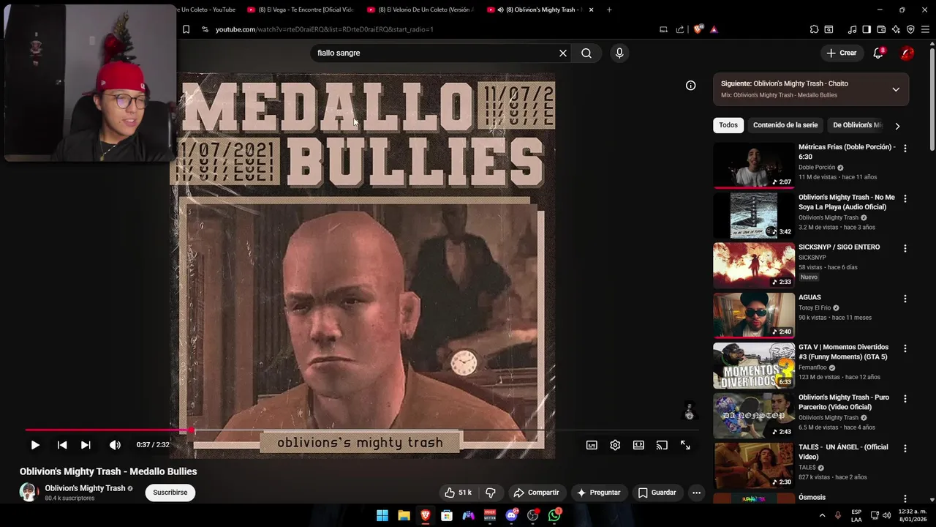The width and height of the screenshot is (936, 527).
Task: Open the GTA V Momentos Divertidos thumbnail
Action: (754, 365)
